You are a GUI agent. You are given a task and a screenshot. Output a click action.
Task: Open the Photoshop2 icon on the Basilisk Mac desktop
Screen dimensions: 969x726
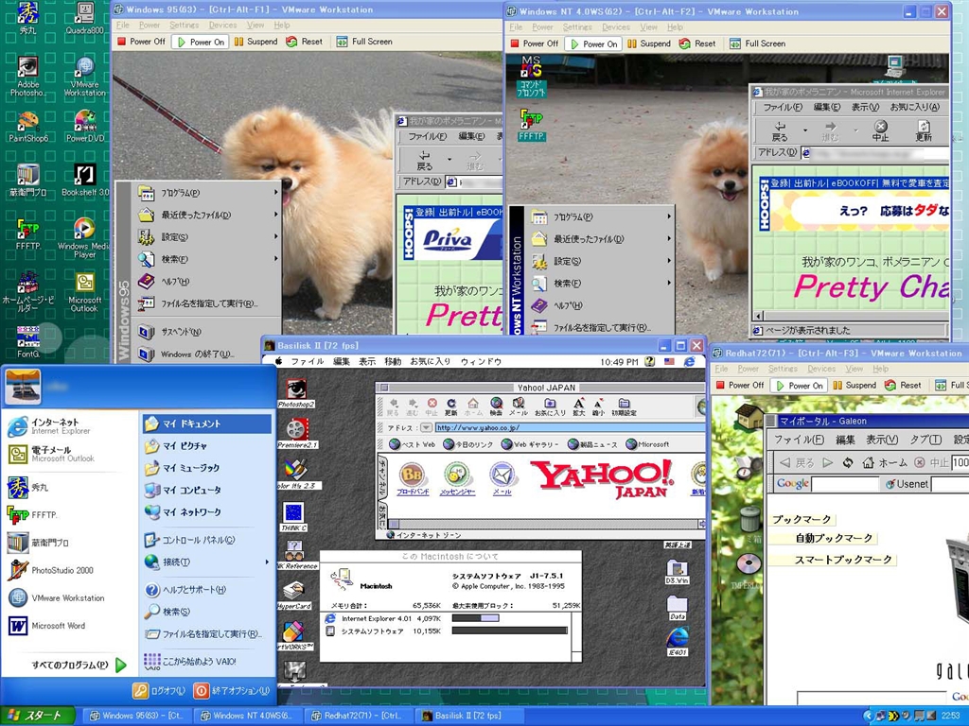click(296, 393)
